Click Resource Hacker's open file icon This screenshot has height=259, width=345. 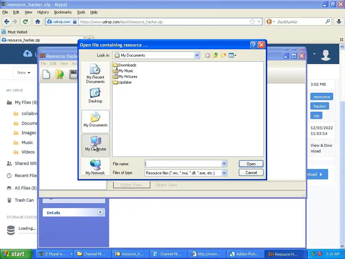click(x=59, y=74)
